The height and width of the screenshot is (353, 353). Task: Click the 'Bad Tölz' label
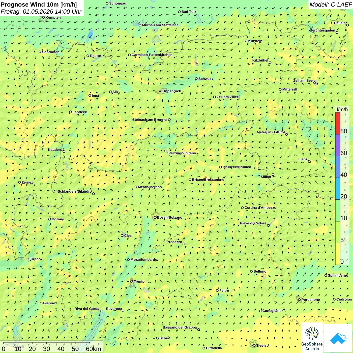(x=189, y=12)
